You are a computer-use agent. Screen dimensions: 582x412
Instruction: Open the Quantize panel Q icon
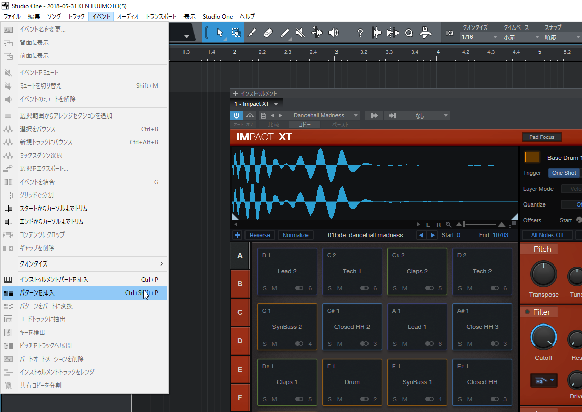409,33
